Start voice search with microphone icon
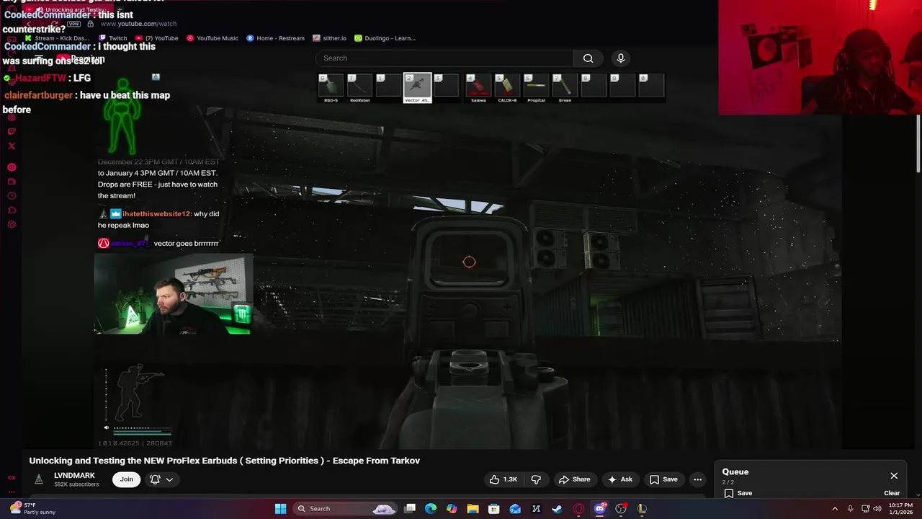 [621, 58]
